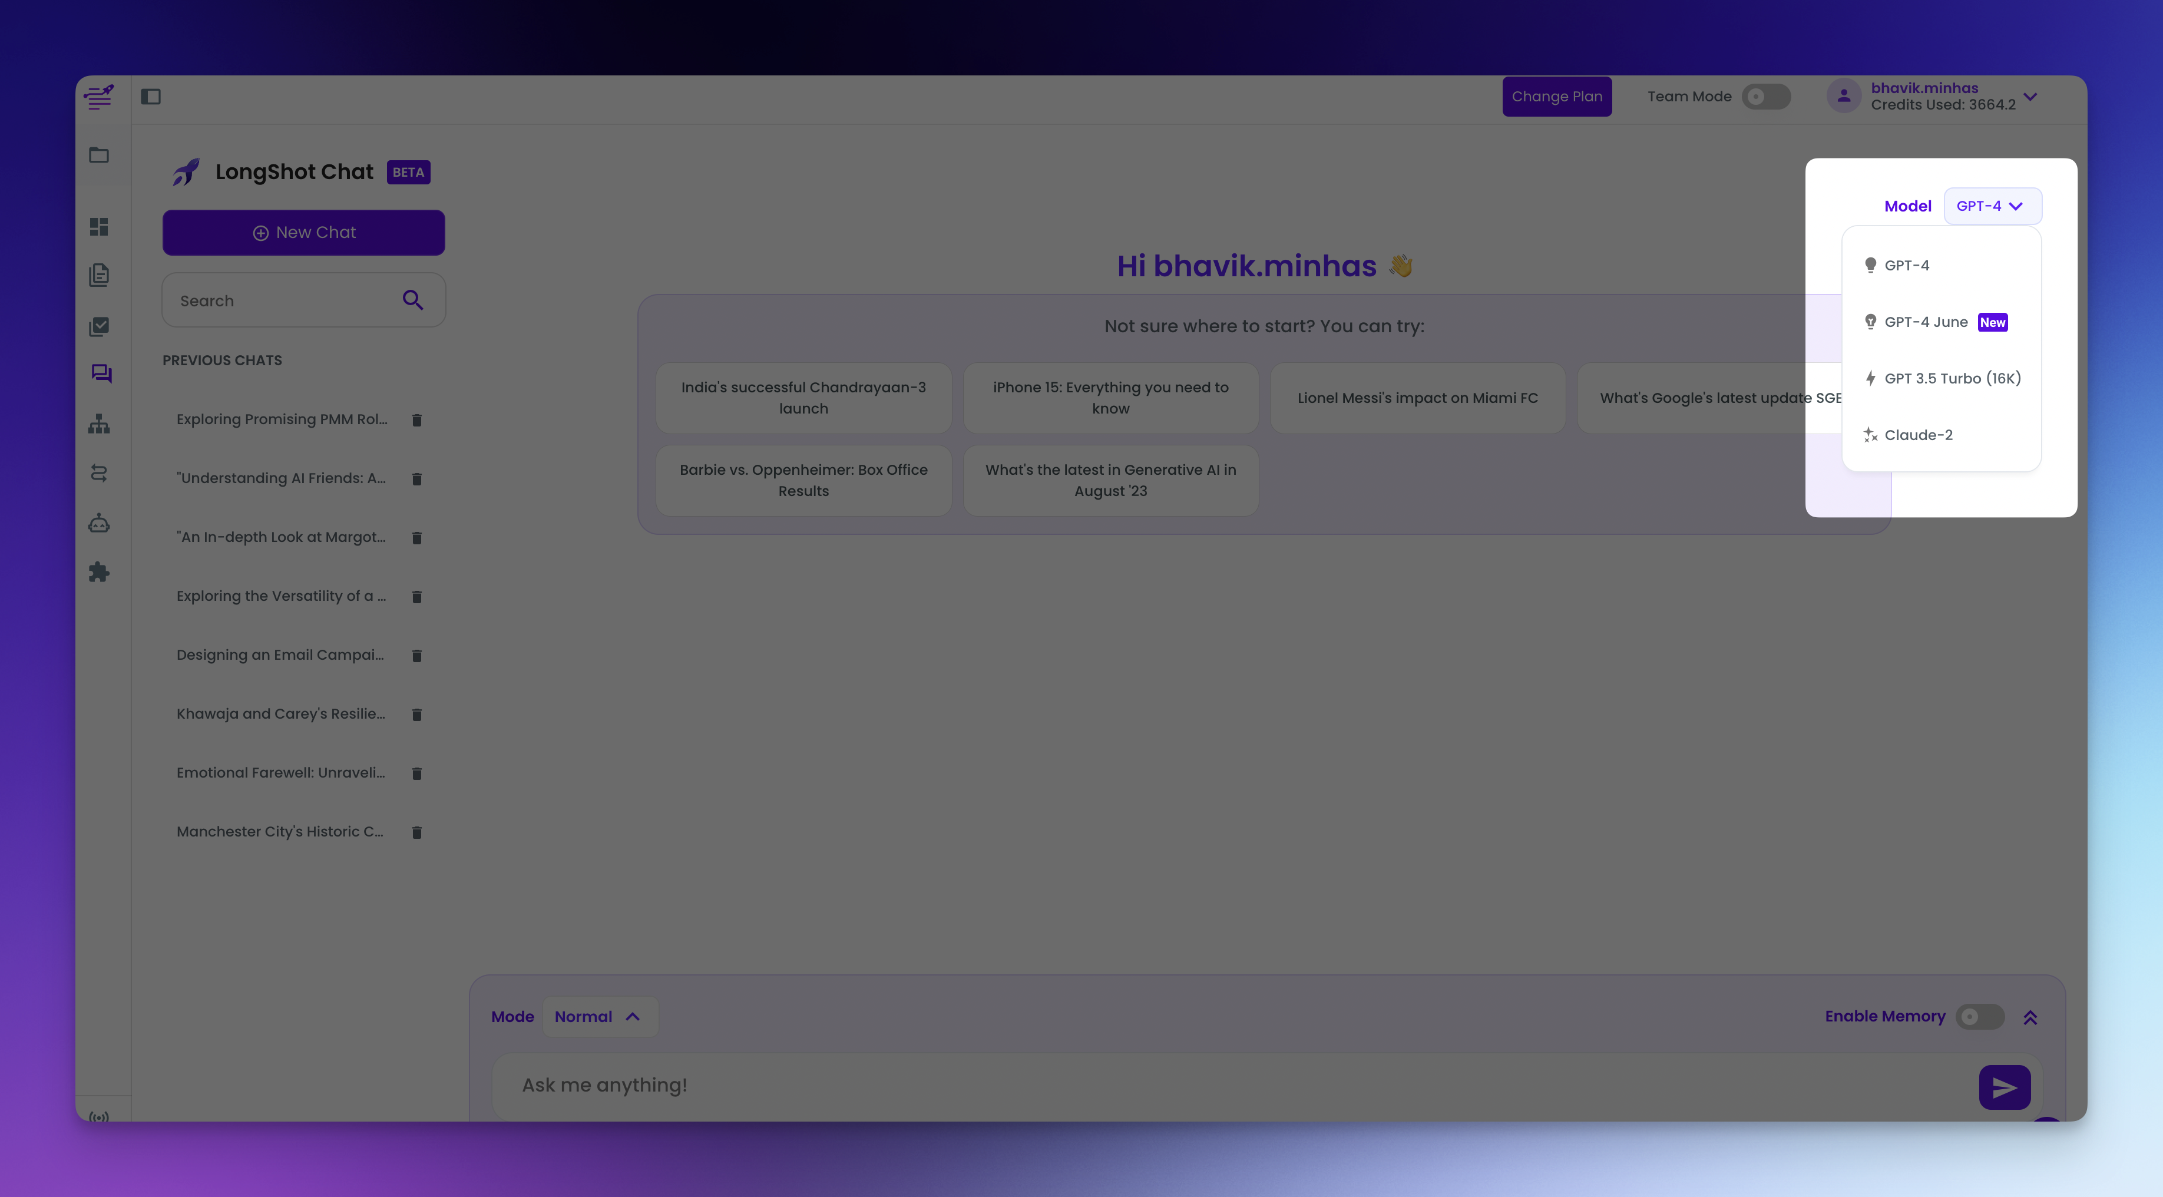The height and width of the screenshot is (1197, 2163).
Task: Send the message with the arrow button
Action: tap(2005, 1087)
